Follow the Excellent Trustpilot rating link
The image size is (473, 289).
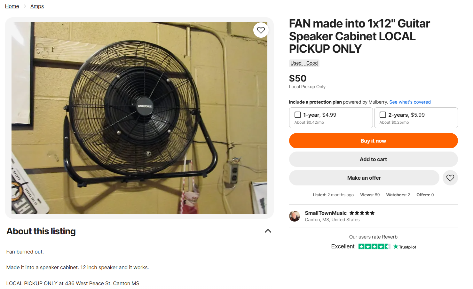(343, 246)
